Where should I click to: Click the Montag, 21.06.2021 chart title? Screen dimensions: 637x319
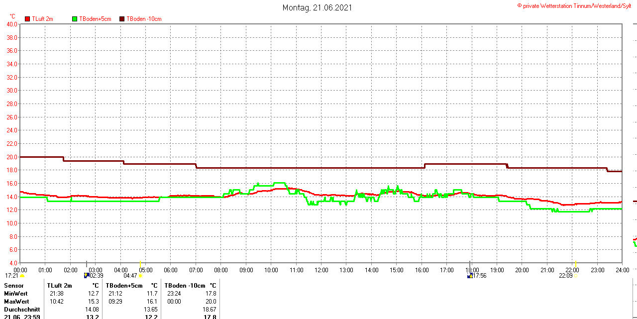click(x=318, y=7)
